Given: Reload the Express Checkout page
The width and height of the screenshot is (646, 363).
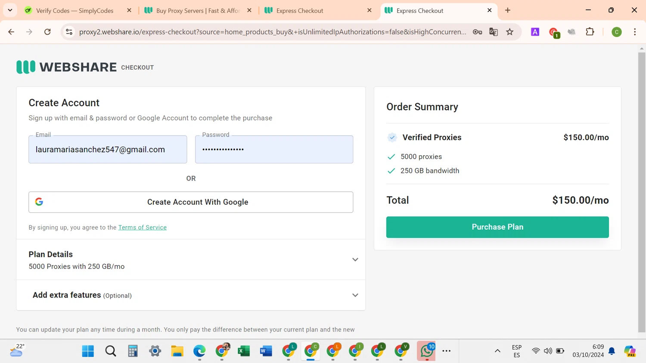Looking at the screenshot, I should (47, 32).
